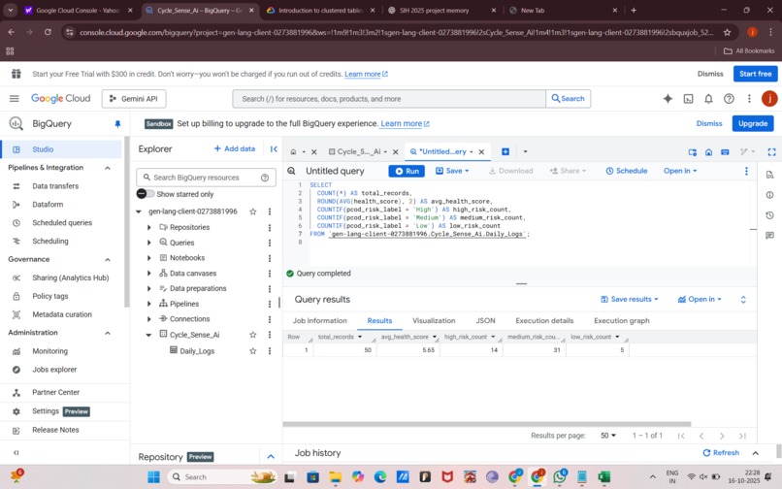Open more actions for Daily_Logs table
The height and width of the screenshot is (489, 782).
click(270, 351)
